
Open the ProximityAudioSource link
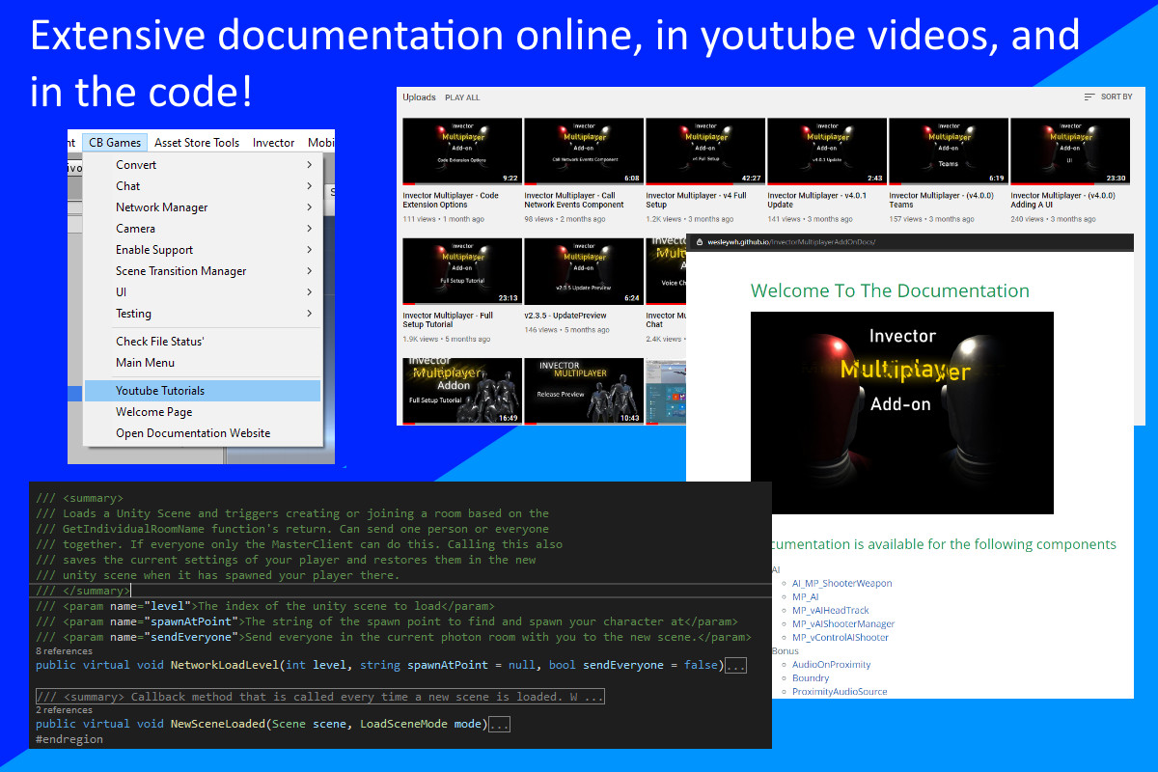[840, 691]
